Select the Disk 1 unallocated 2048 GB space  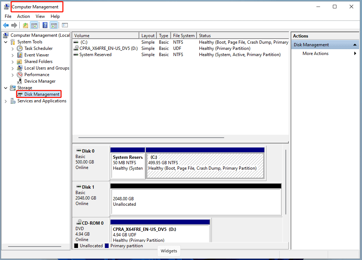195,201
